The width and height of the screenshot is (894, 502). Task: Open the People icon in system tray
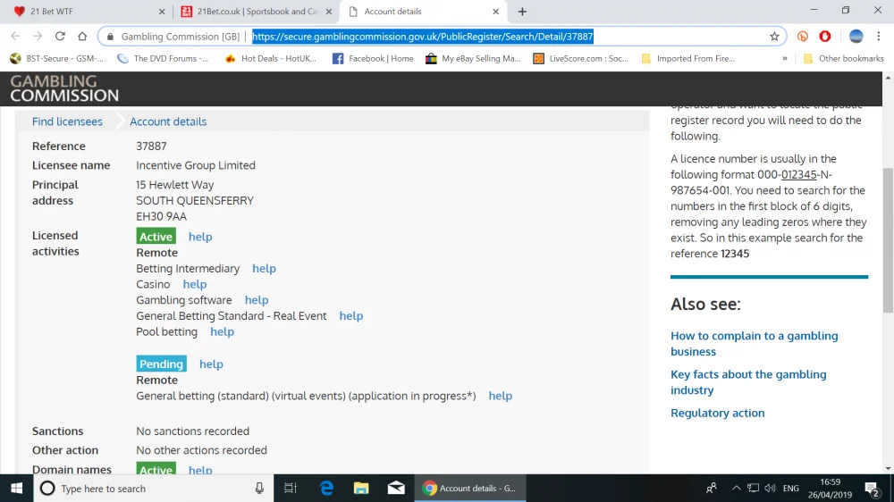(711, 489)
